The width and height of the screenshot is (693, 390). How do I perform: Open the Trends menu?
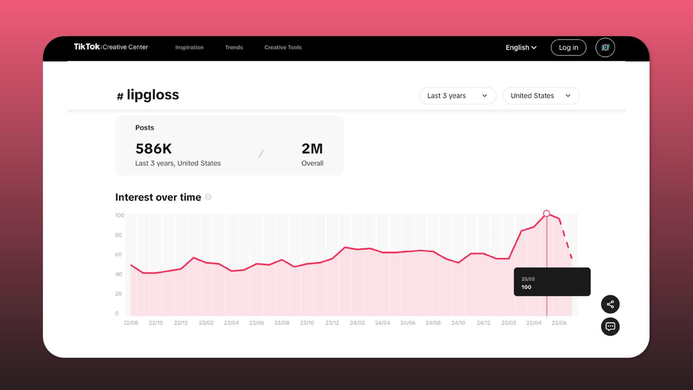point(234,48)
